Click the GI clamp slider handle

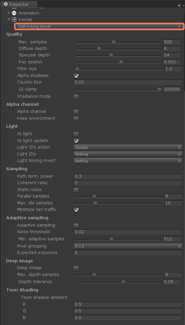pyautogui.click(x=159, y=89)
